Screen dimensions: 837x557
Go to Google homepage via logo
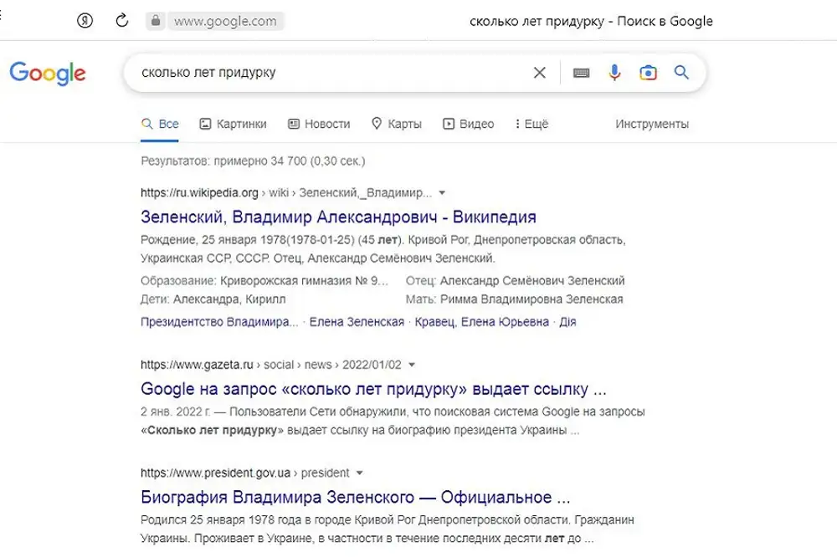point(48,73)
